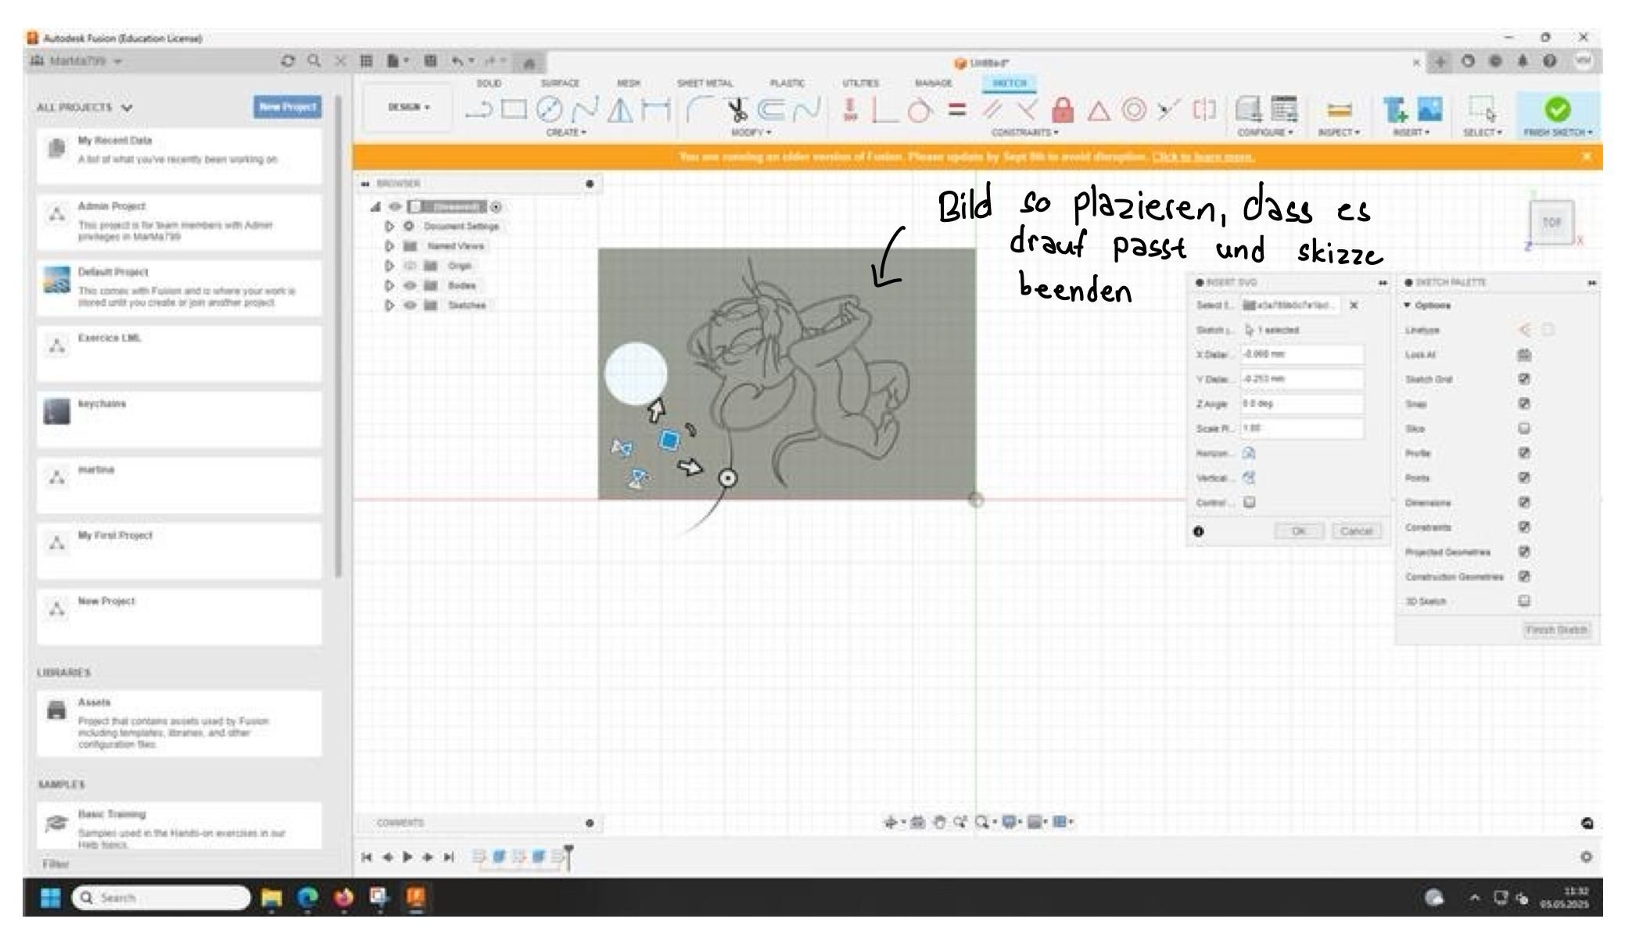Click the Look At icon in Sketch Palette
Screen dimensions: 1632x933
[x=1524, y=355]
